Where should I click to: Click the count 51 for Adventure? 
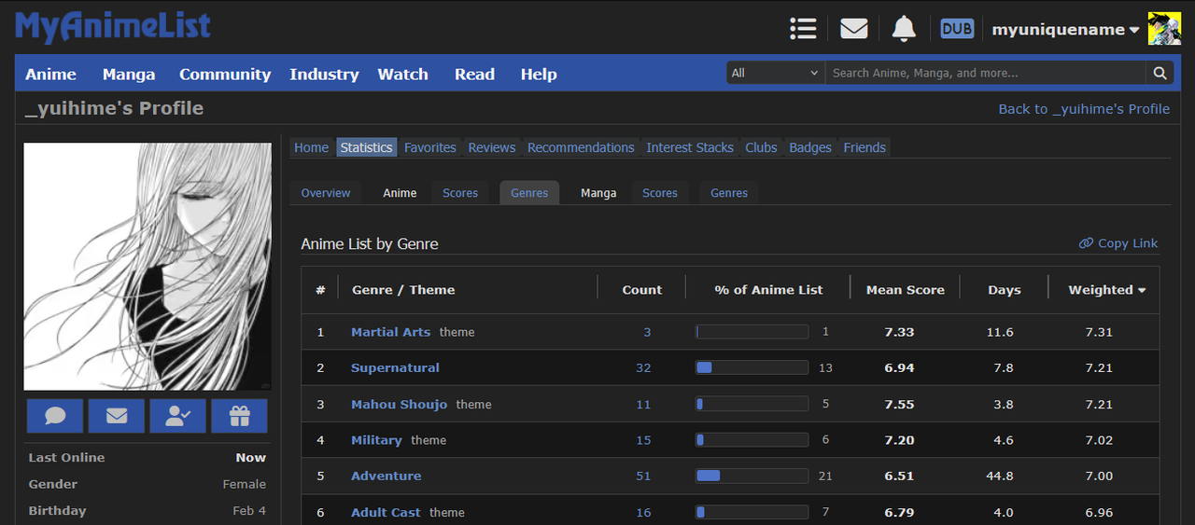point(643,476)
